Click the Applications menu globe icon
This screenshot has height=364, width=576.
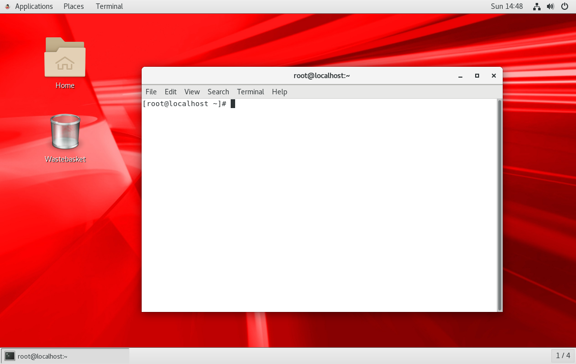7,6
